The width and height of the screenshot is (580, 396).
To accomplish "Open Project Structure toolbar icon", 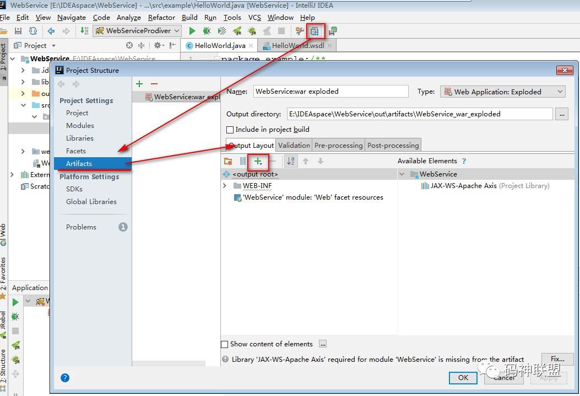I will point(315,31).
